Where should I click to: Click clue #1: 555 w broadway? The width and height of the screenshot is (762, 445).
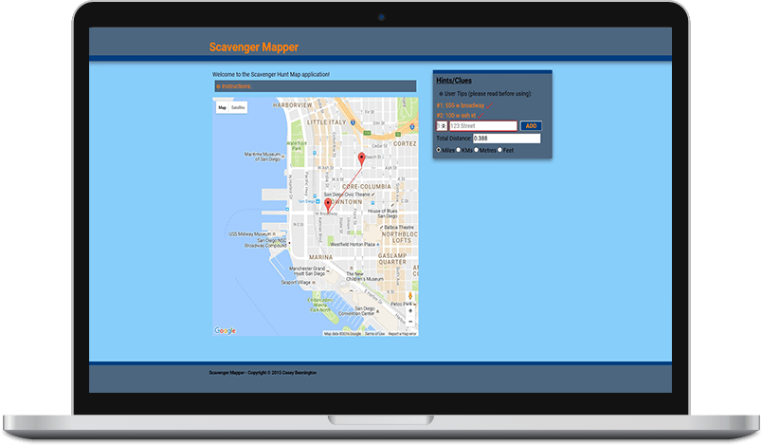pyautogui.click(x=461, y=105)
